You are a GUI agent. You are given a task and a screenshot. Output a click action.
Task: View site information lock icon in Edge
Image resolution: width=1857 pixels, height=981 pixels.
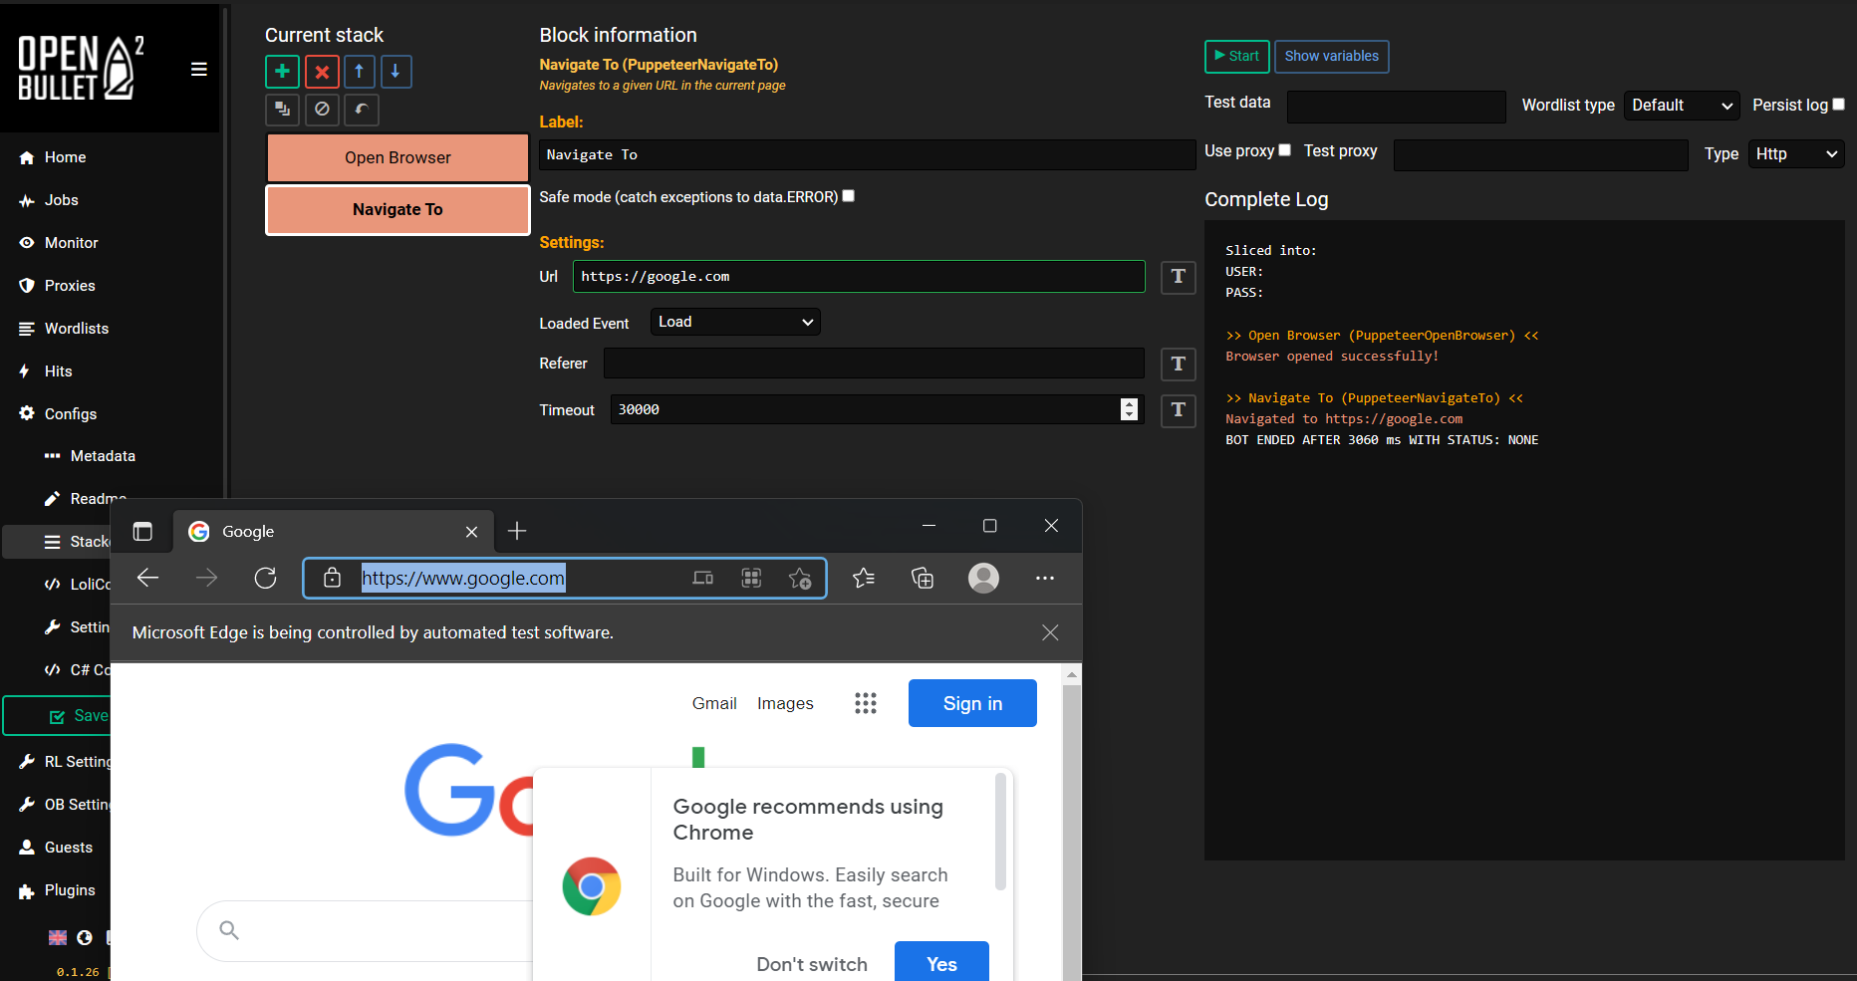click(333, 578)
